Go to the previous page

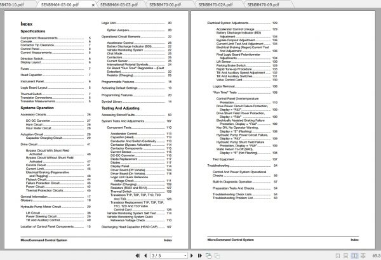pos(145,256)
